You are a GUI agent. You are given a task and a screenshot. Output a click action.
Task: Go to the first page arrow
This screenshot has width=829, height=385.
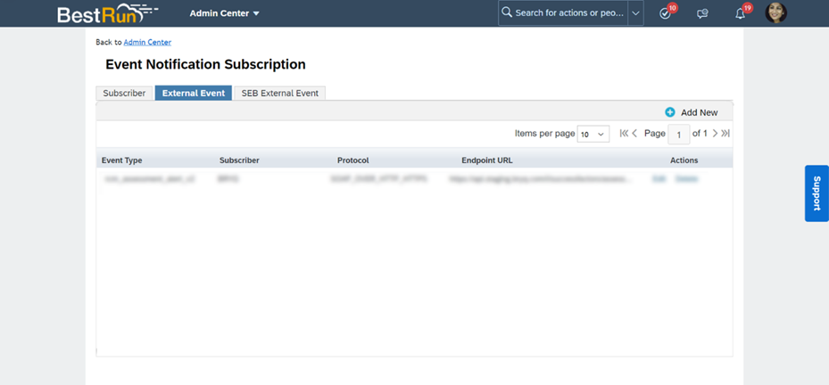[624, 134]
